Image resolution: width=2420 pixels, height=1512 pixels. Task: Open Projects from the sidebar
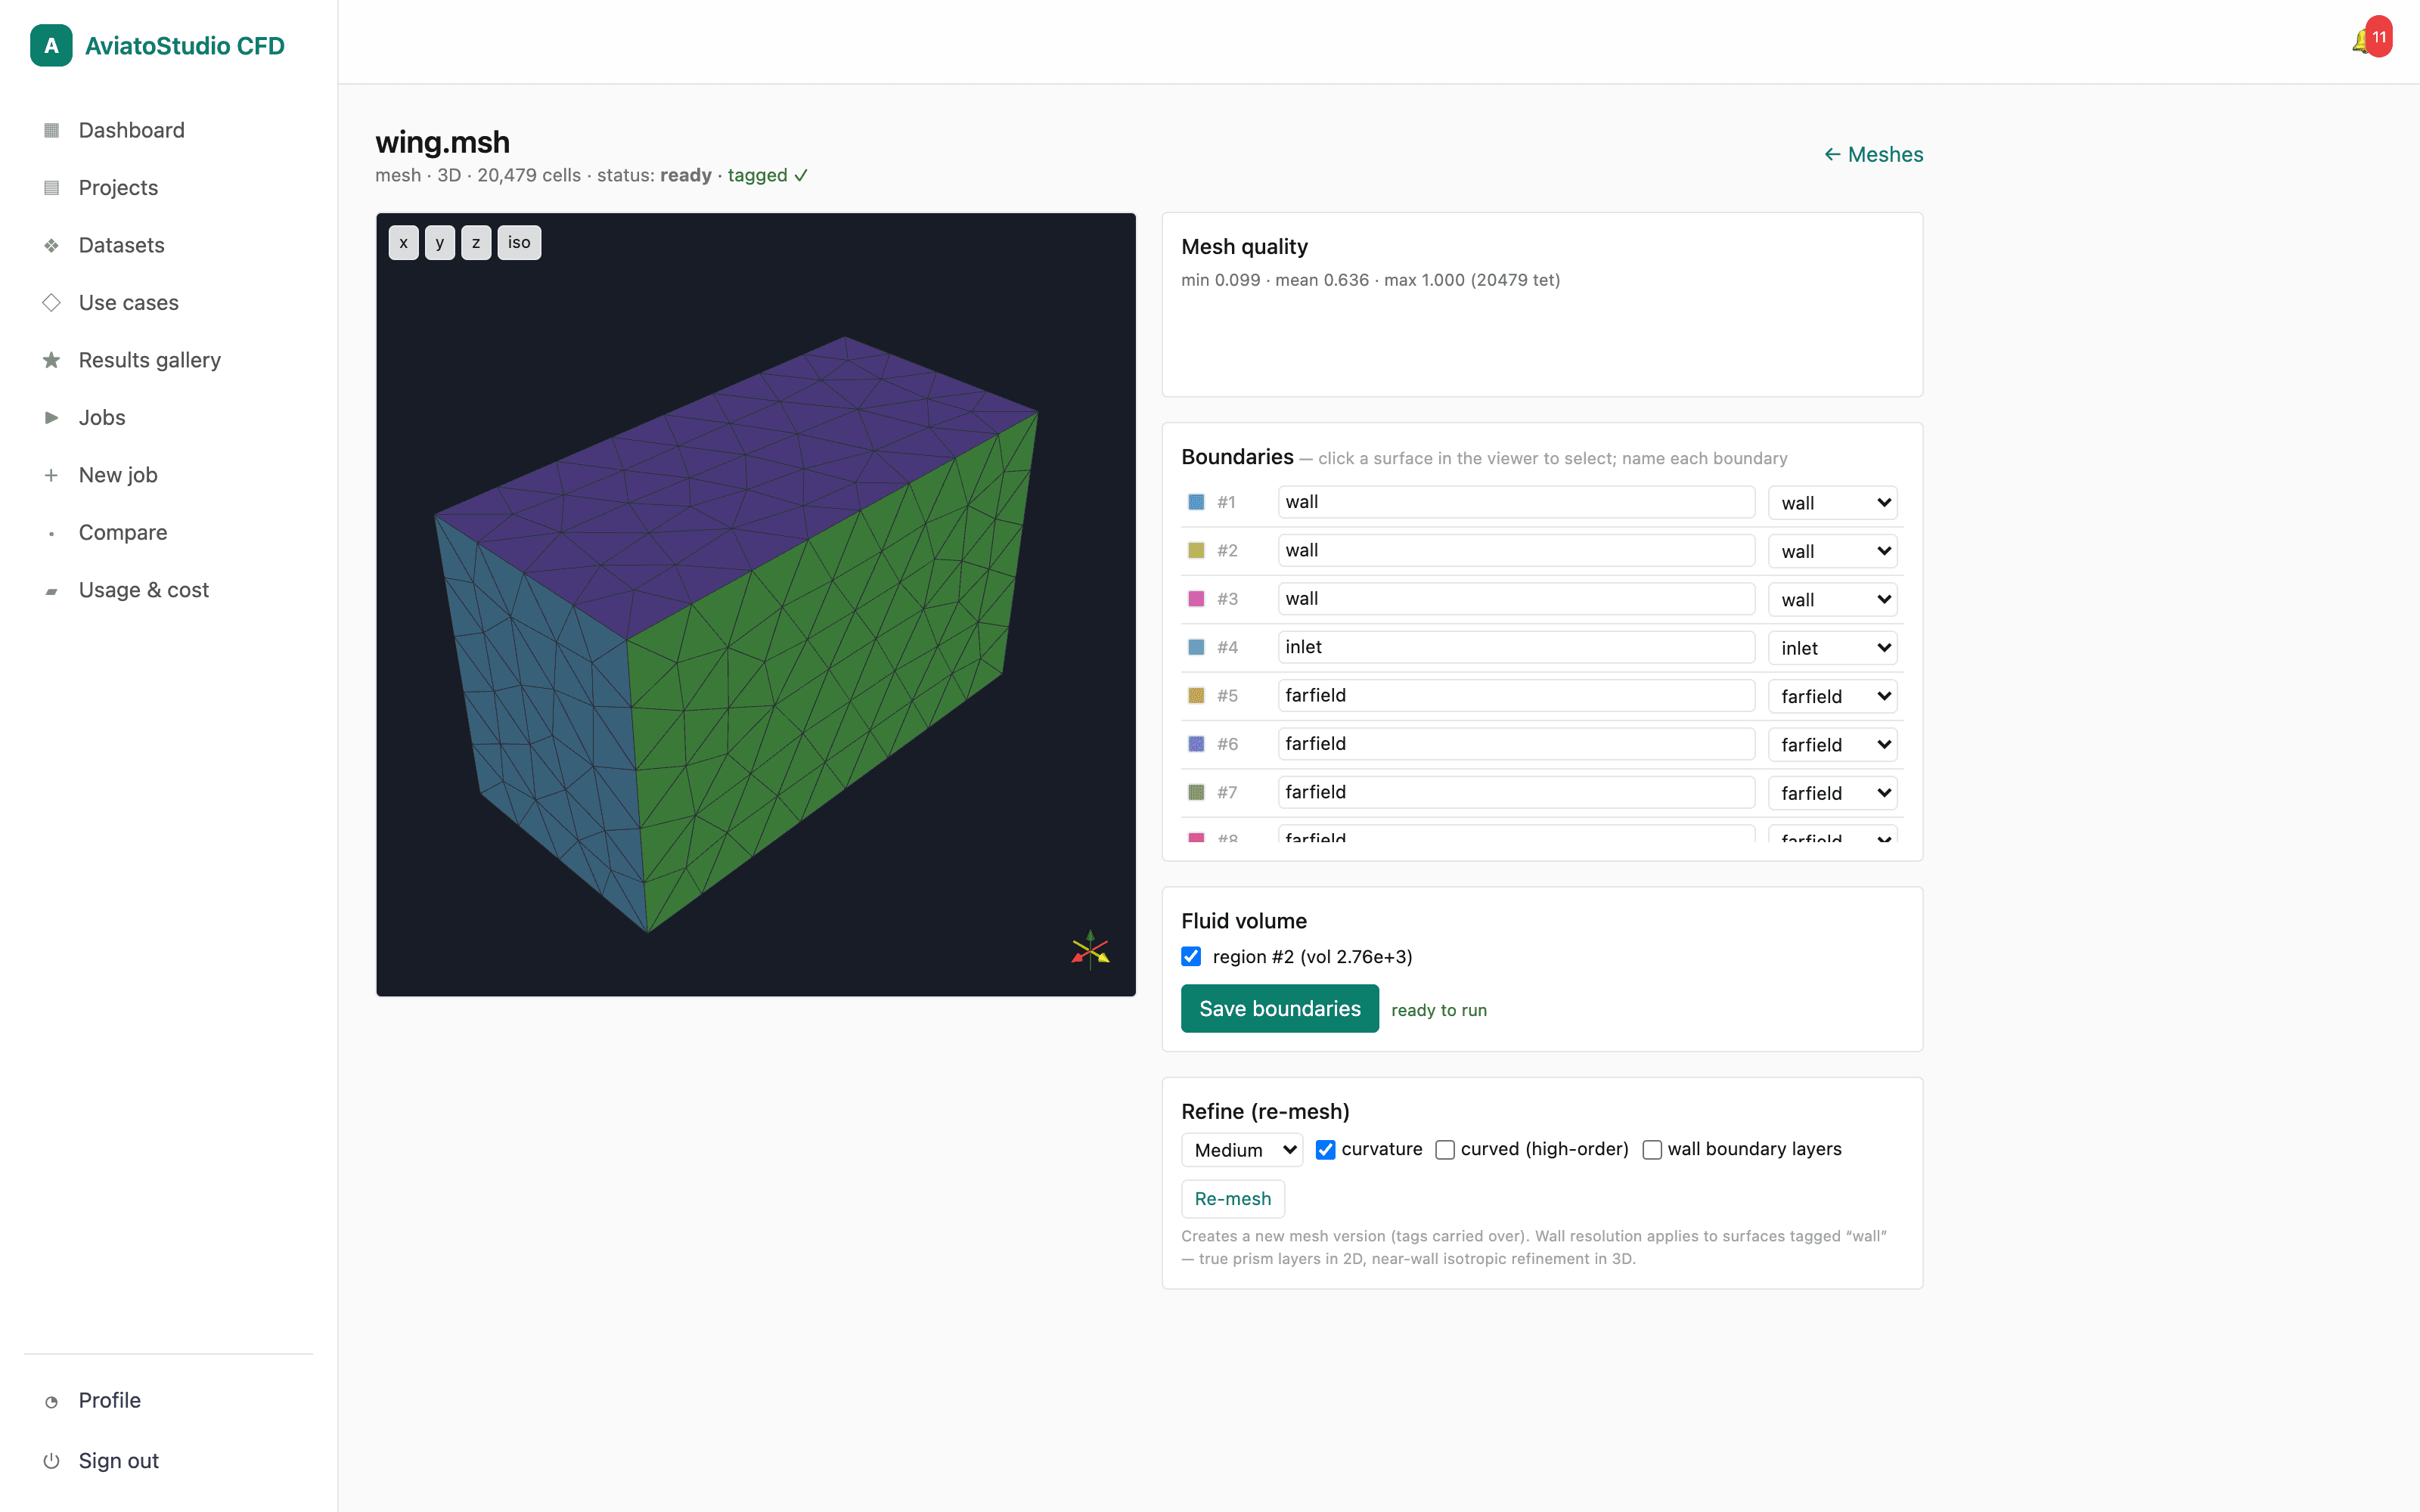pos(118,188)
